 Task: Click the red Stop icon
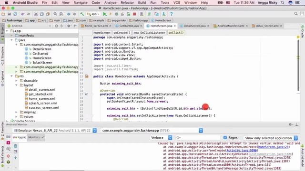tap(134, 14)
